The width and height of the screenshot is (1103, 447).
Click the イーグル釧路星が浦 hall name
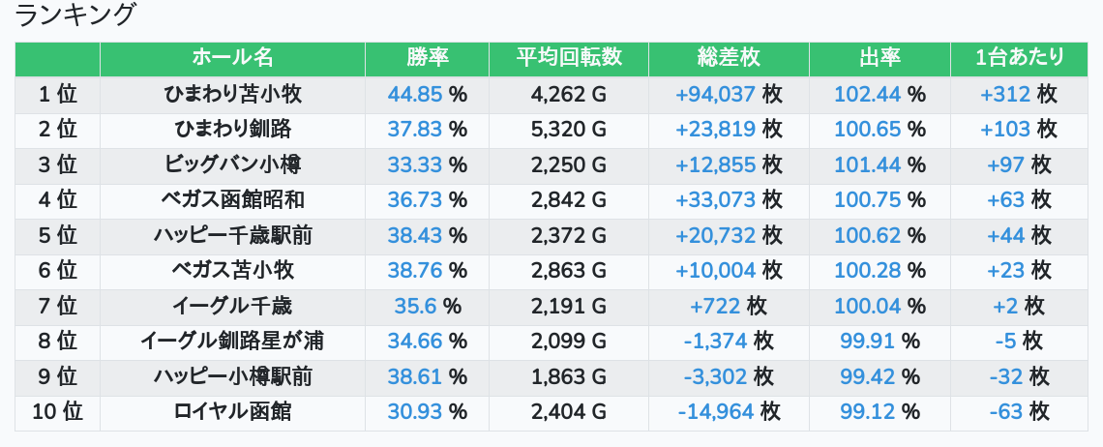coord(232,341)
